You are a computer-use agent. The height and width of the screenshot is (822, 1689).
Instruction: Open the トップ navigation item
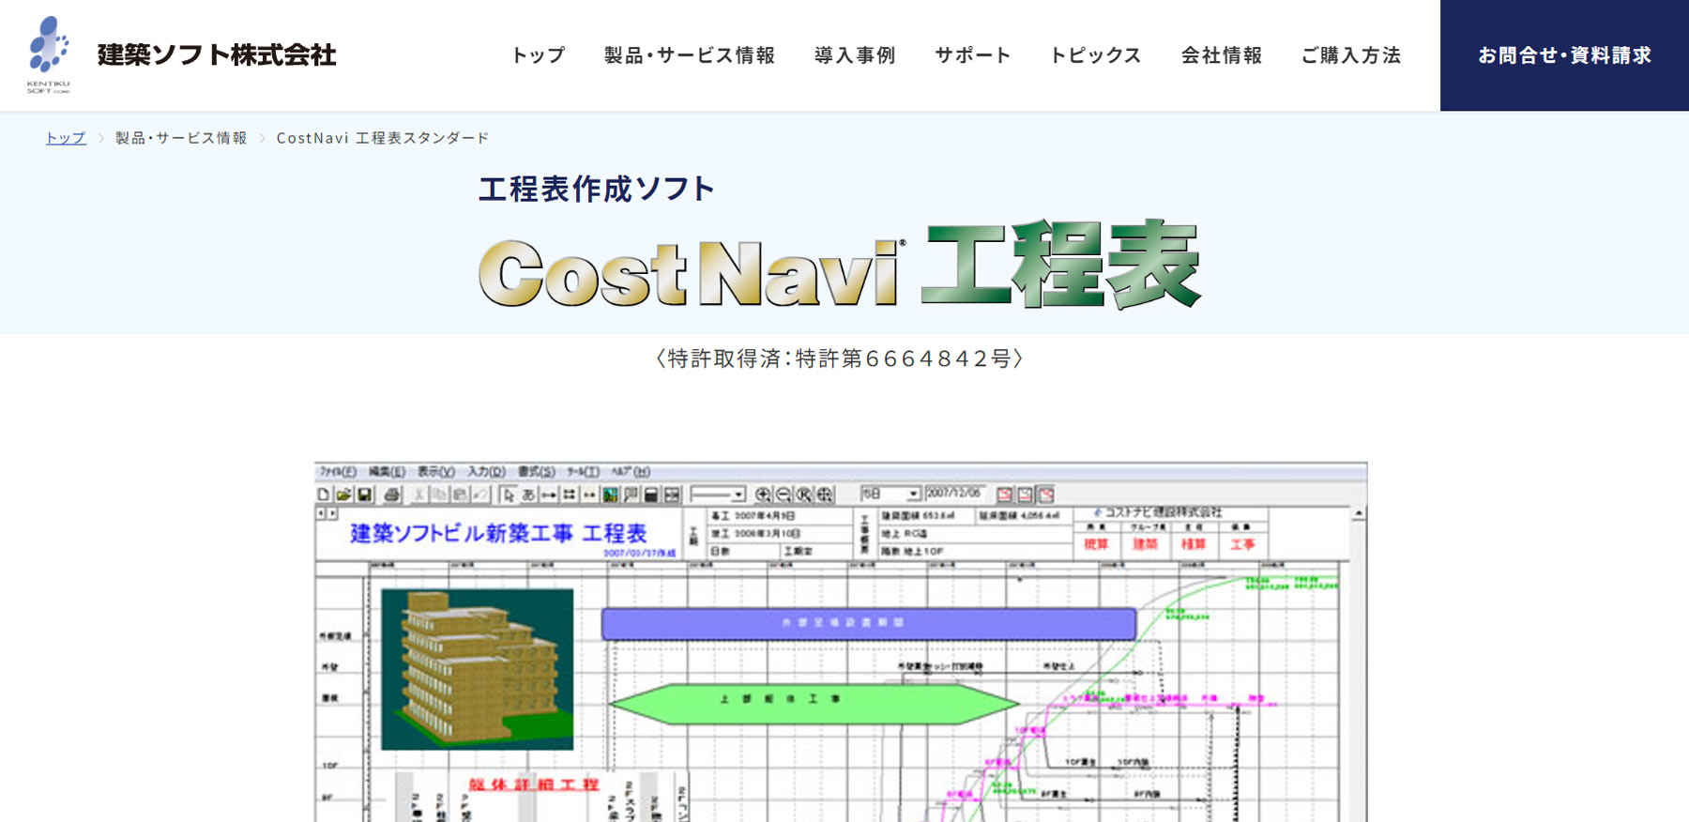tap(539, 55)
